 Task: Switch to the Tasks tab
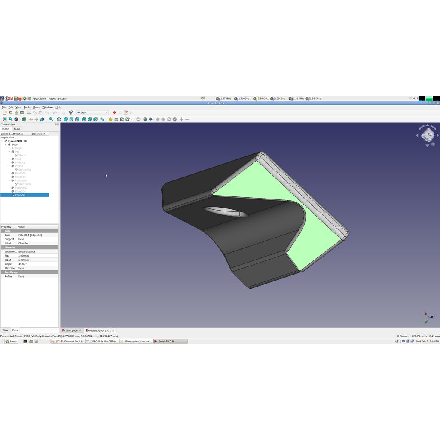click(17, 129)
